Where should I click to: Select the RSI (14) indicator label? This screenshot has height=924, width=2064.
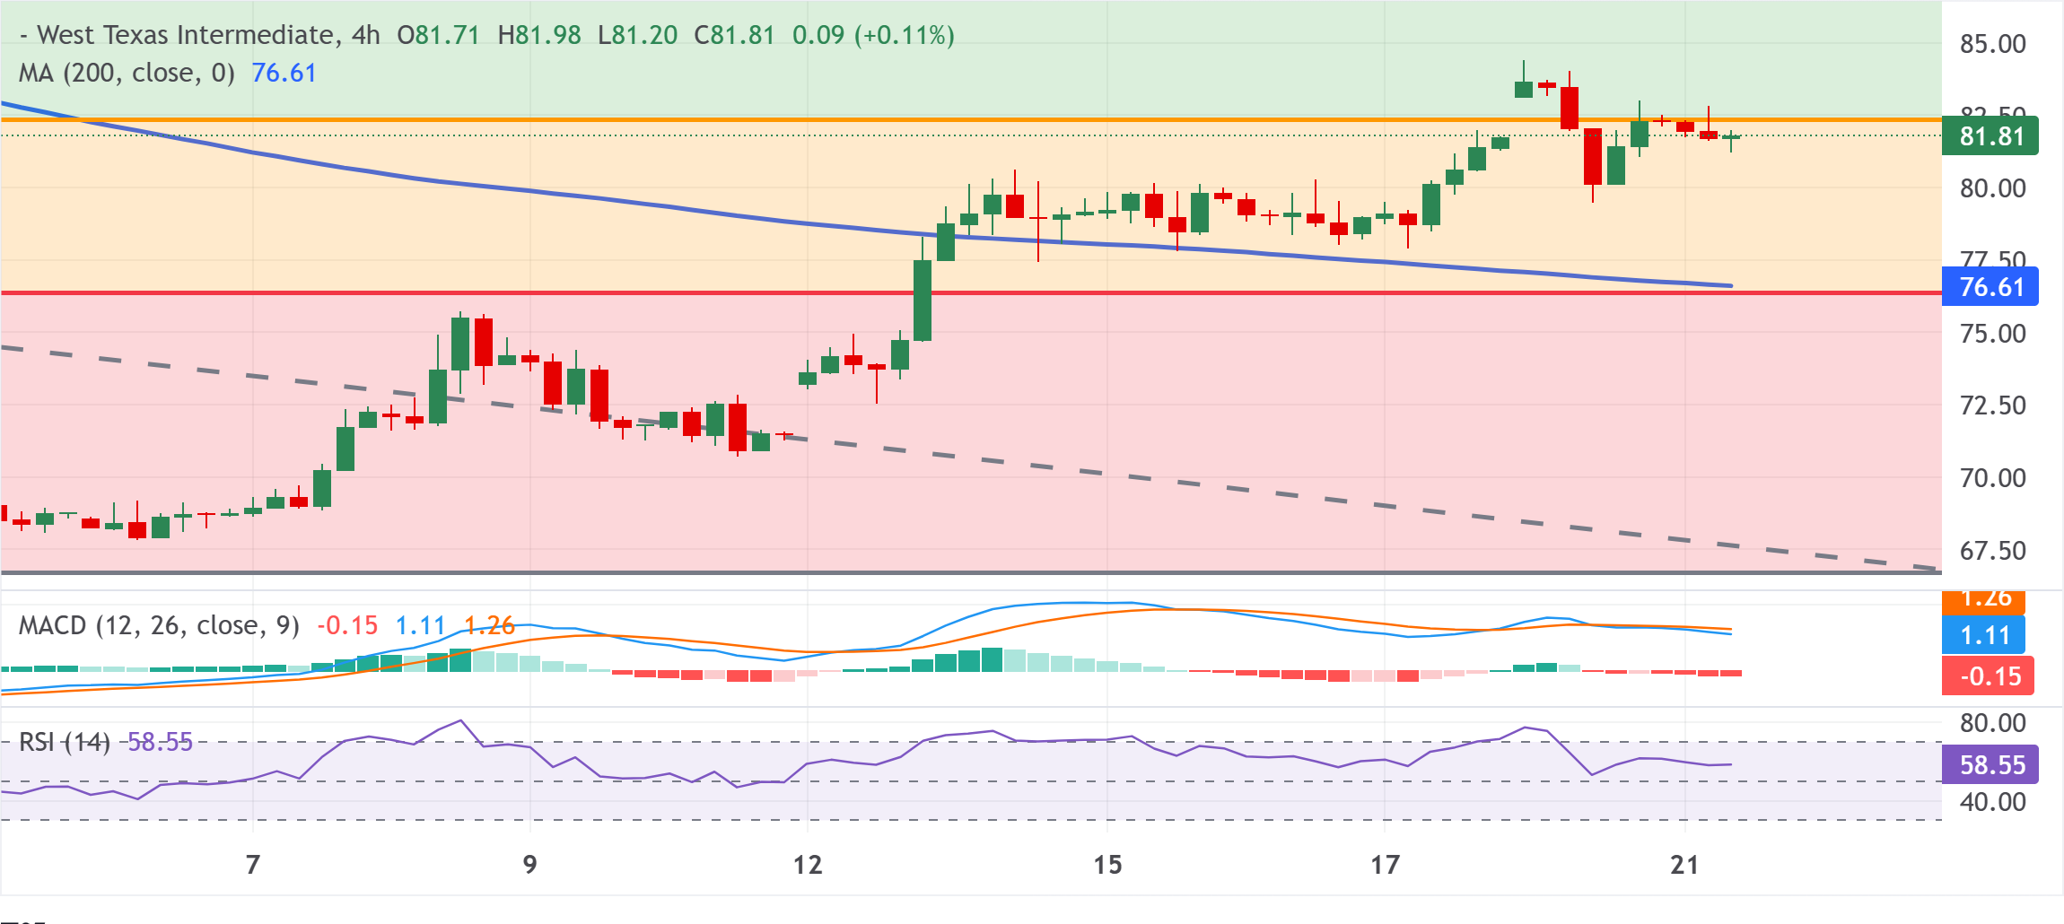click(x=65, y=742)
